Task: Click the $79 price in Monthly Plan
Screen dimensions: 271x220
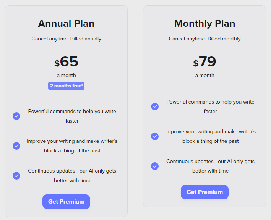Action: 204,61
